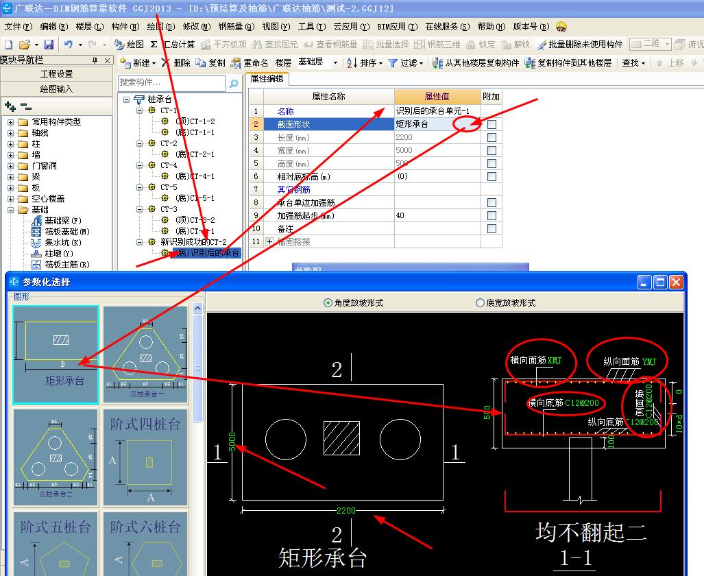704x576 pixels.
Task: Select the 矩形承台 shape thumbnail
Action: (56, 355)
